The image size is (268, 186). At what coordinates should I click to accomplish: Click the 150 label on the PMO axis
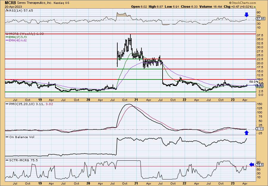pos(259,104)
